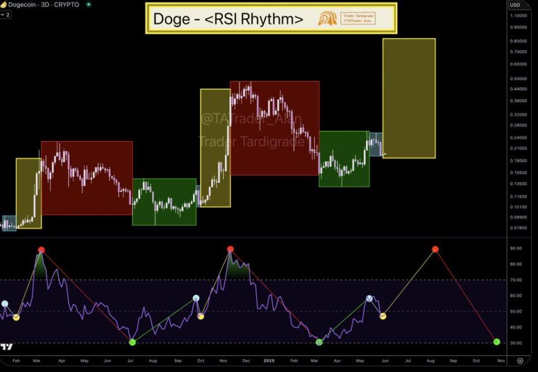Click the Dogecoin 3D CRYPTO symbol title

click(45, 4)
